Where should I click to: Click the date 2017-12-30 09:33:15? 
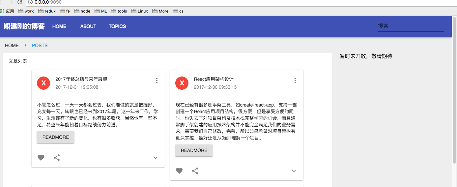(215, 87)
